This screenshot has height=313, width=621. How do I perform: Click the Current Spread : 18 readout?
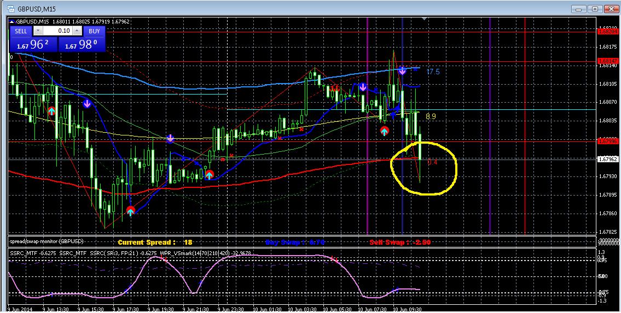tap(155, 242)
